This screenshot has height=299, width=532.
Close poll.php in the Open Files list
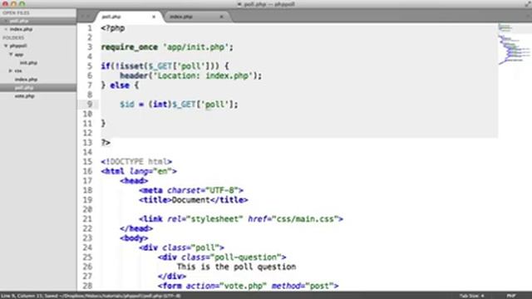point(6,21)
